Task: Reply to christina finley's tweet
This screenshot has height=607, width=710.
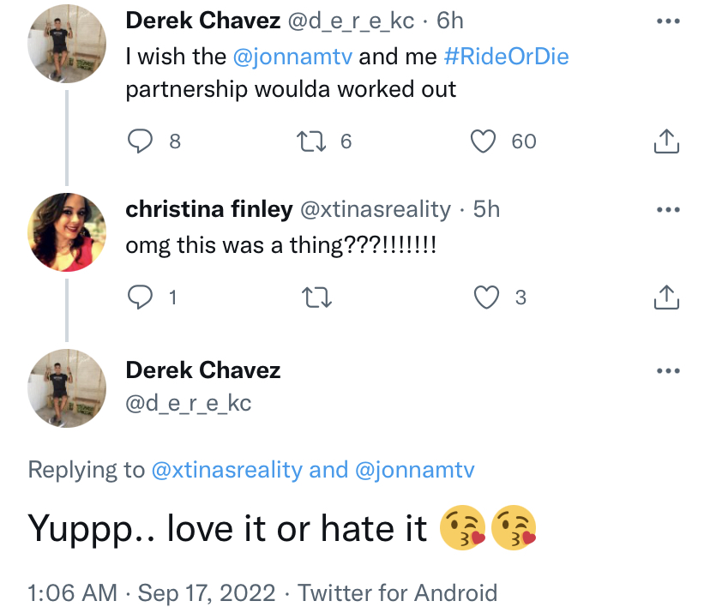Action: pos(140,297)
